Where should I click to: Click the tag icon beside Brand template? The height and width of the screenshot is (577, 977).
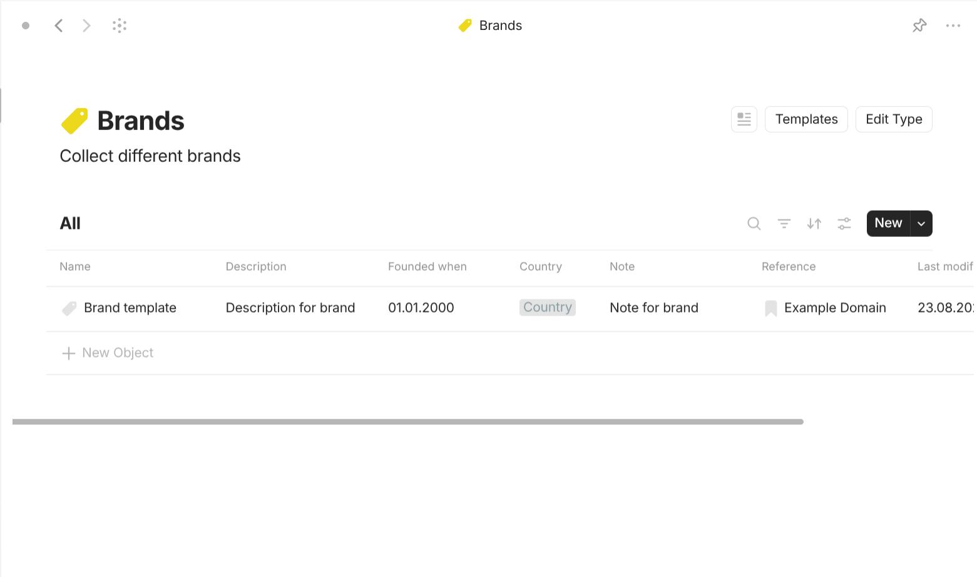coord(69,308)
